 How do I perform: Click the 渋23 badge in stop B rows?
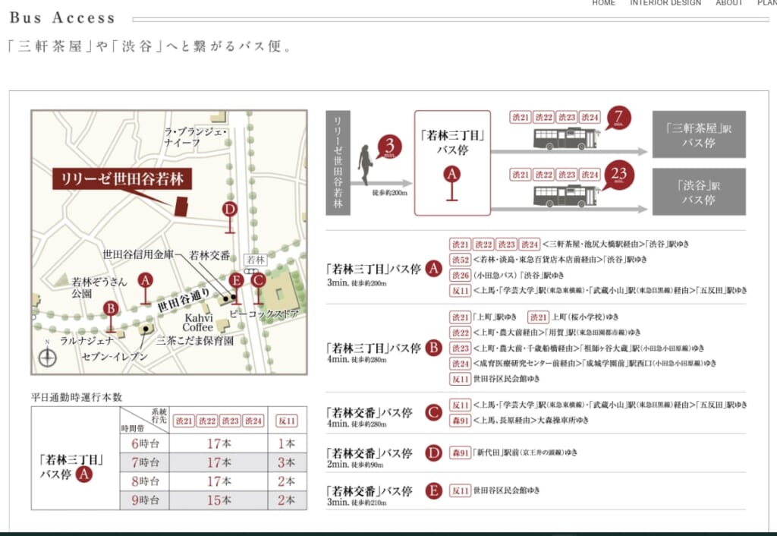tap(460, 348)
